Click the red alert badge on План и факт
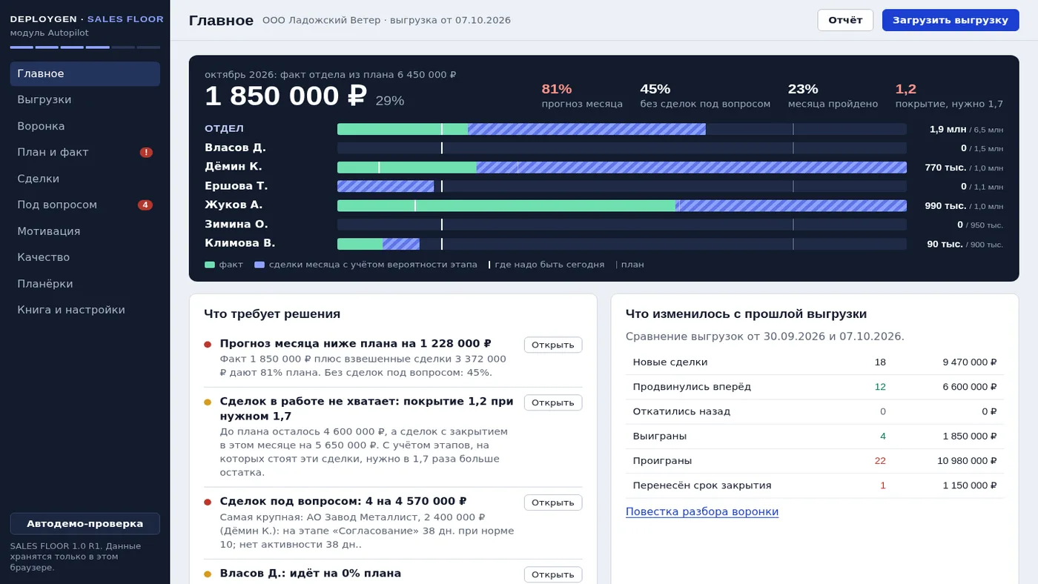Screen dimensions: 1038x584 coord(146,153)
